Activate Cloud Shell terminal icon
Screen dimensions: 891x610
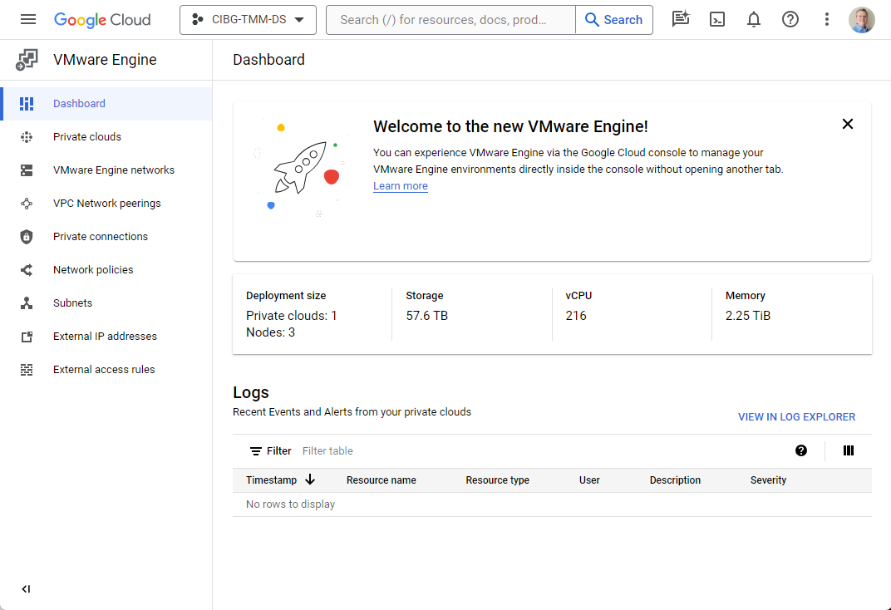pyautogui.click(x=716, y=20)
